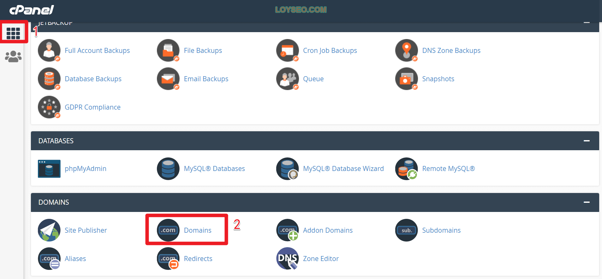
Task: Open the Snapshots link
Action: 438,79
